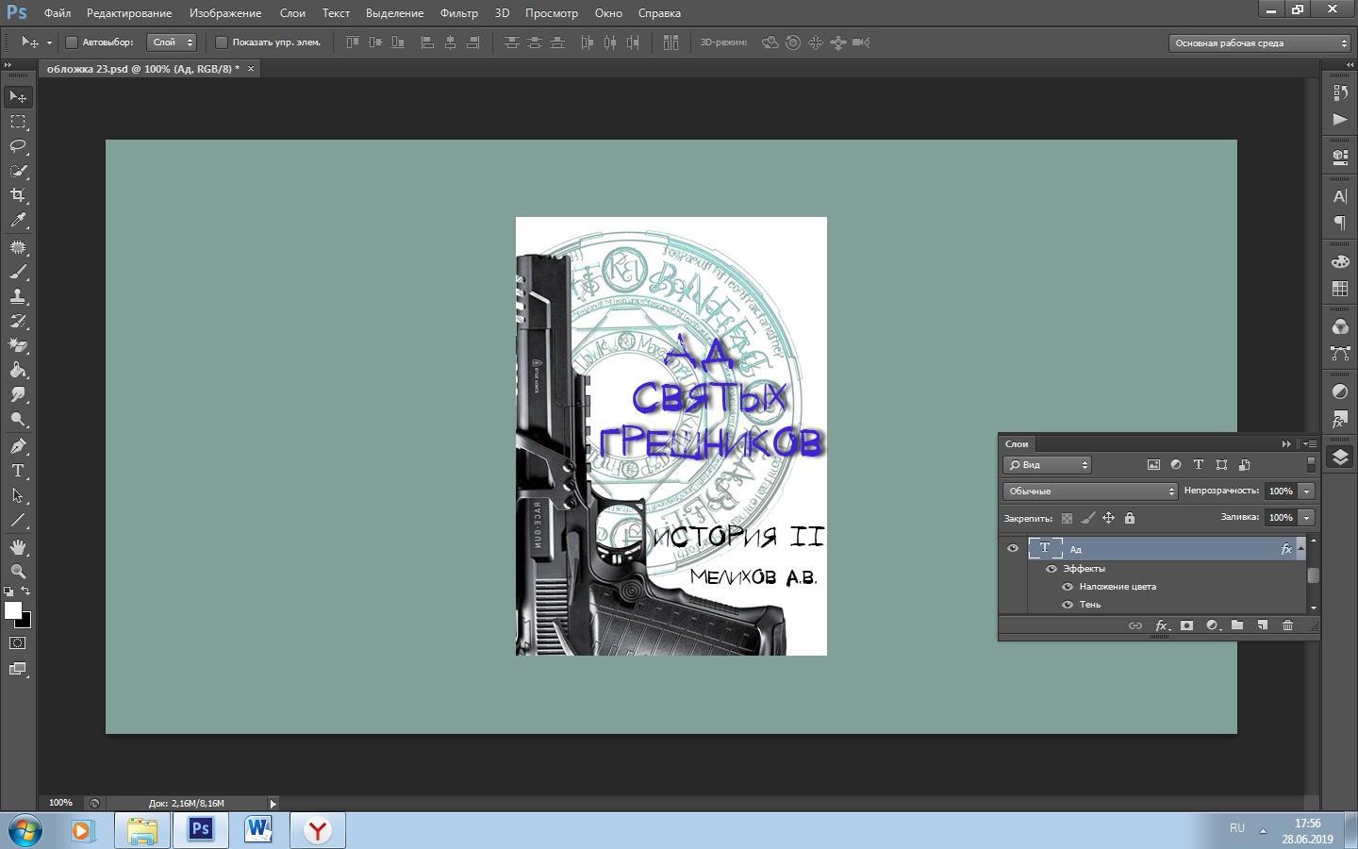The width and height of the screenshot is (1358, 849).
Task: Hide the Ад text layer
Action: pos(1013,548)
